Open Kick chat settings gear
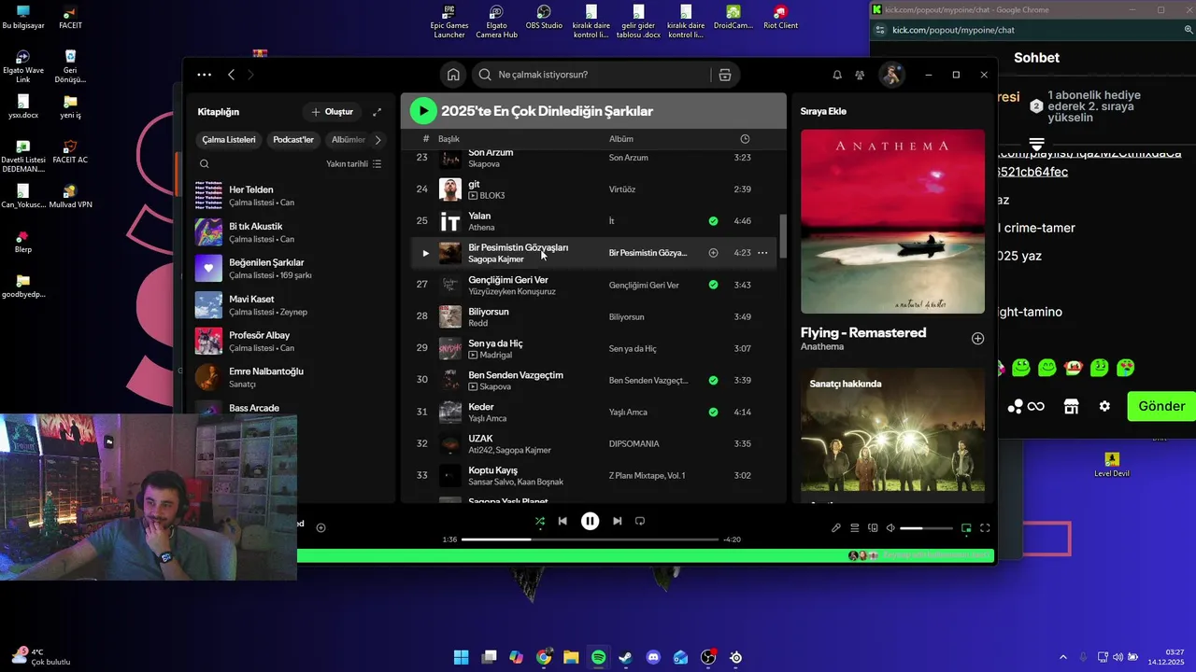This screenshot has height=672, width=1196. point(1104,406)
